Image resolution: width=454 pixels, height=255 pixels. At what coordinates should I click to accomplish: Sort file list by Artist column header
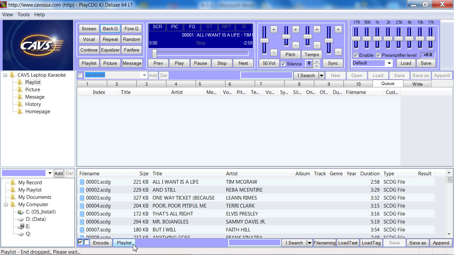259,173
